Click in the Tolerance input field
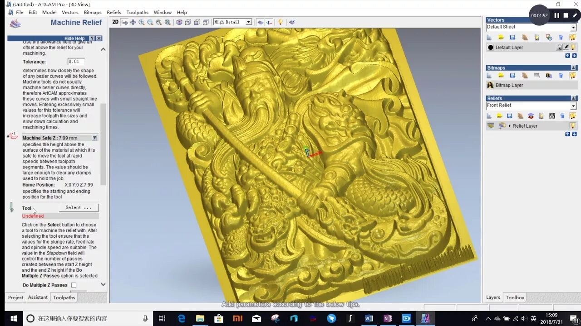Image resolution: width=581 pixels, height=326 pixels. (x=76, y=62)
